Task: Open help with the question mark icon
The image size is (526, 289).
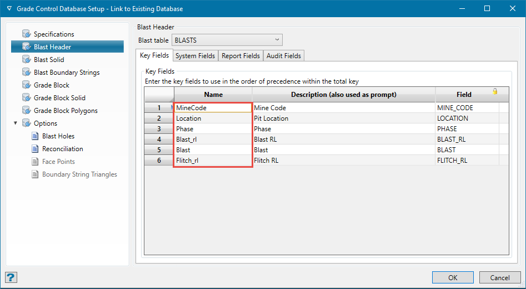Action: pyautogui.click(x=11, y=277)
